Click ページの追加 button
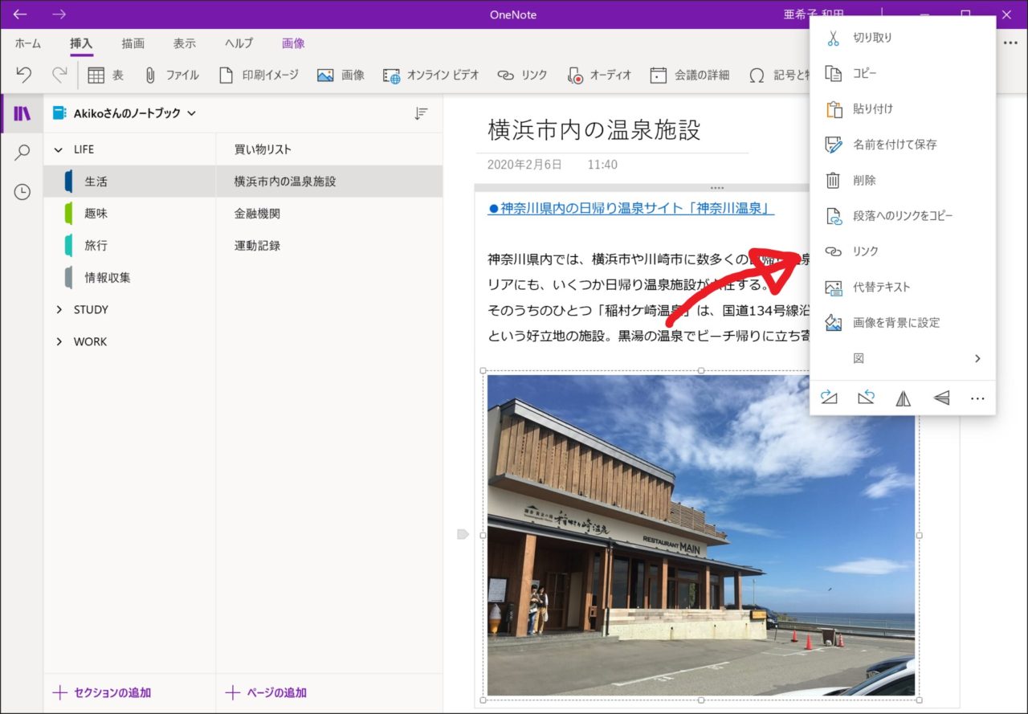Image resolution: width=1028 pixels, height=714 pixels. pos(266,692)
